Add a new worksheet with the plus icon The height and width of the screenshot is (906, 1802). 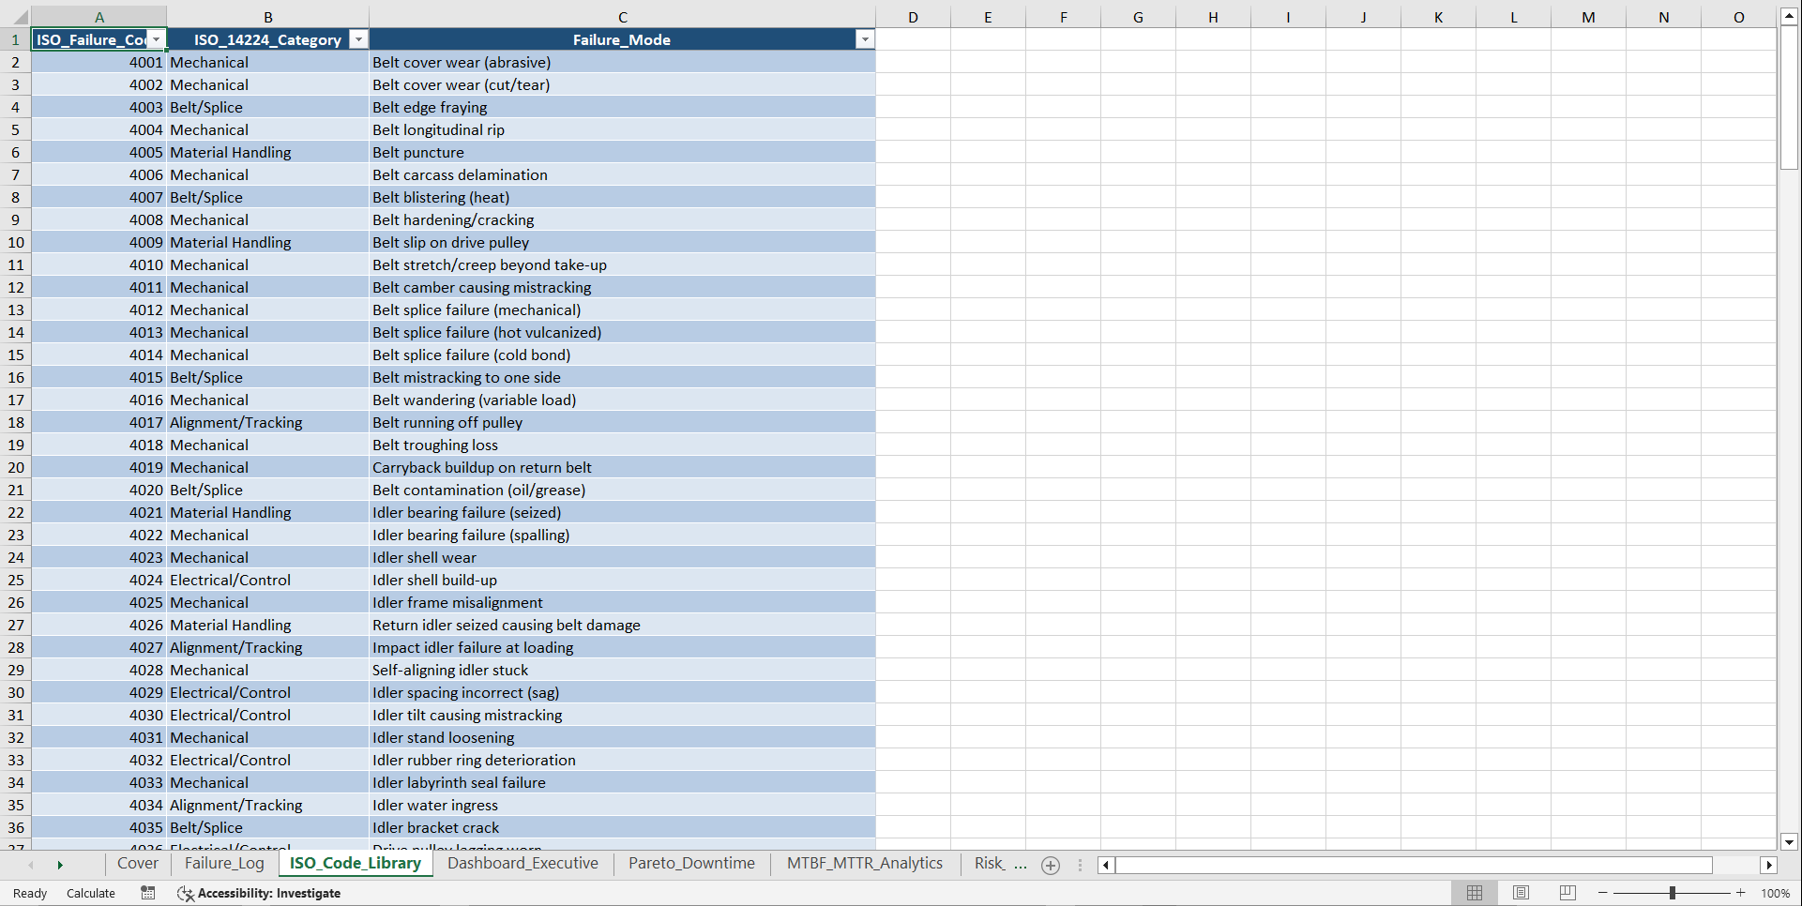click(x=1051, y=865)
